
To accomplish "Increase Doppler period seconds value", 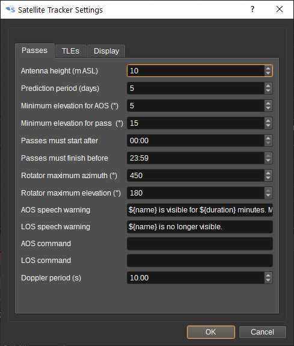I will pos(268,275).
